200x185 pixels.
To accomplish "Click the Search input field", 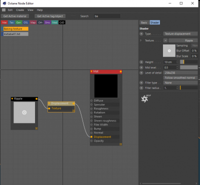I will 107,16.
